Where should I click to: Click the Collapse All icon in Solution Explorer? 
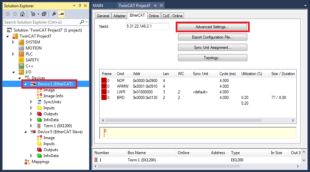[44, 14]
